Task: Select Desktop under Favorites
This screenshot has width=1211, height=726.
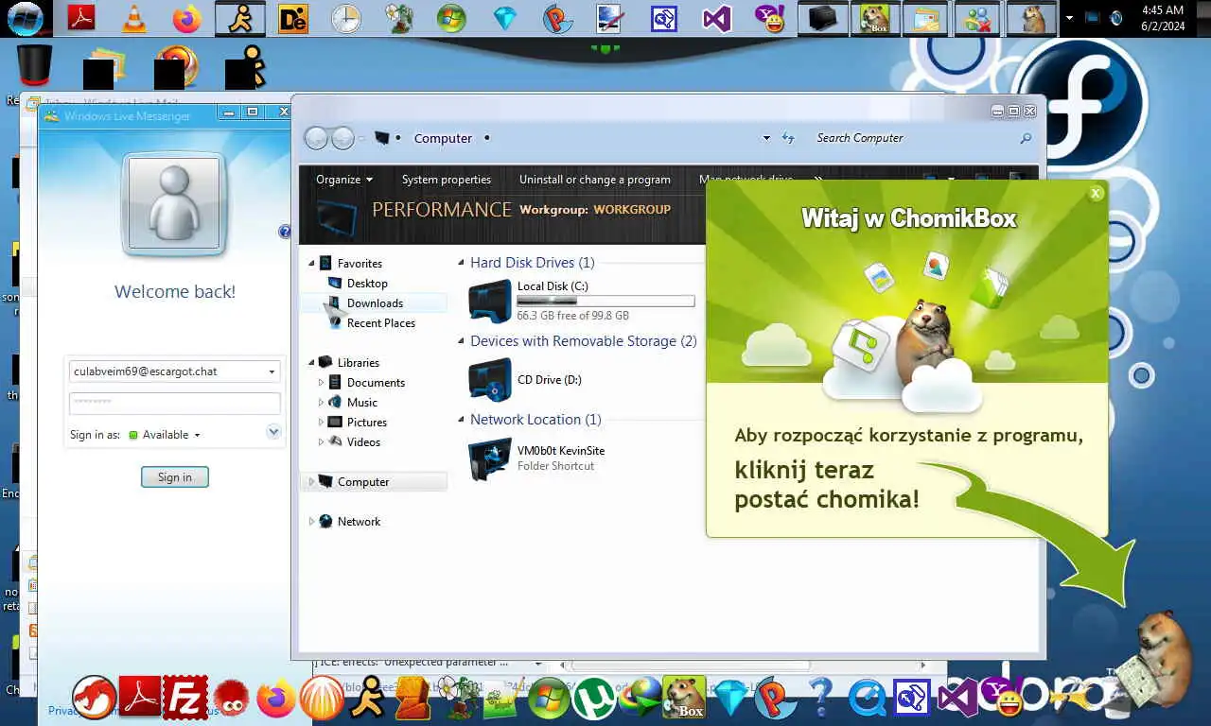Action: click(x=367, y=284)
